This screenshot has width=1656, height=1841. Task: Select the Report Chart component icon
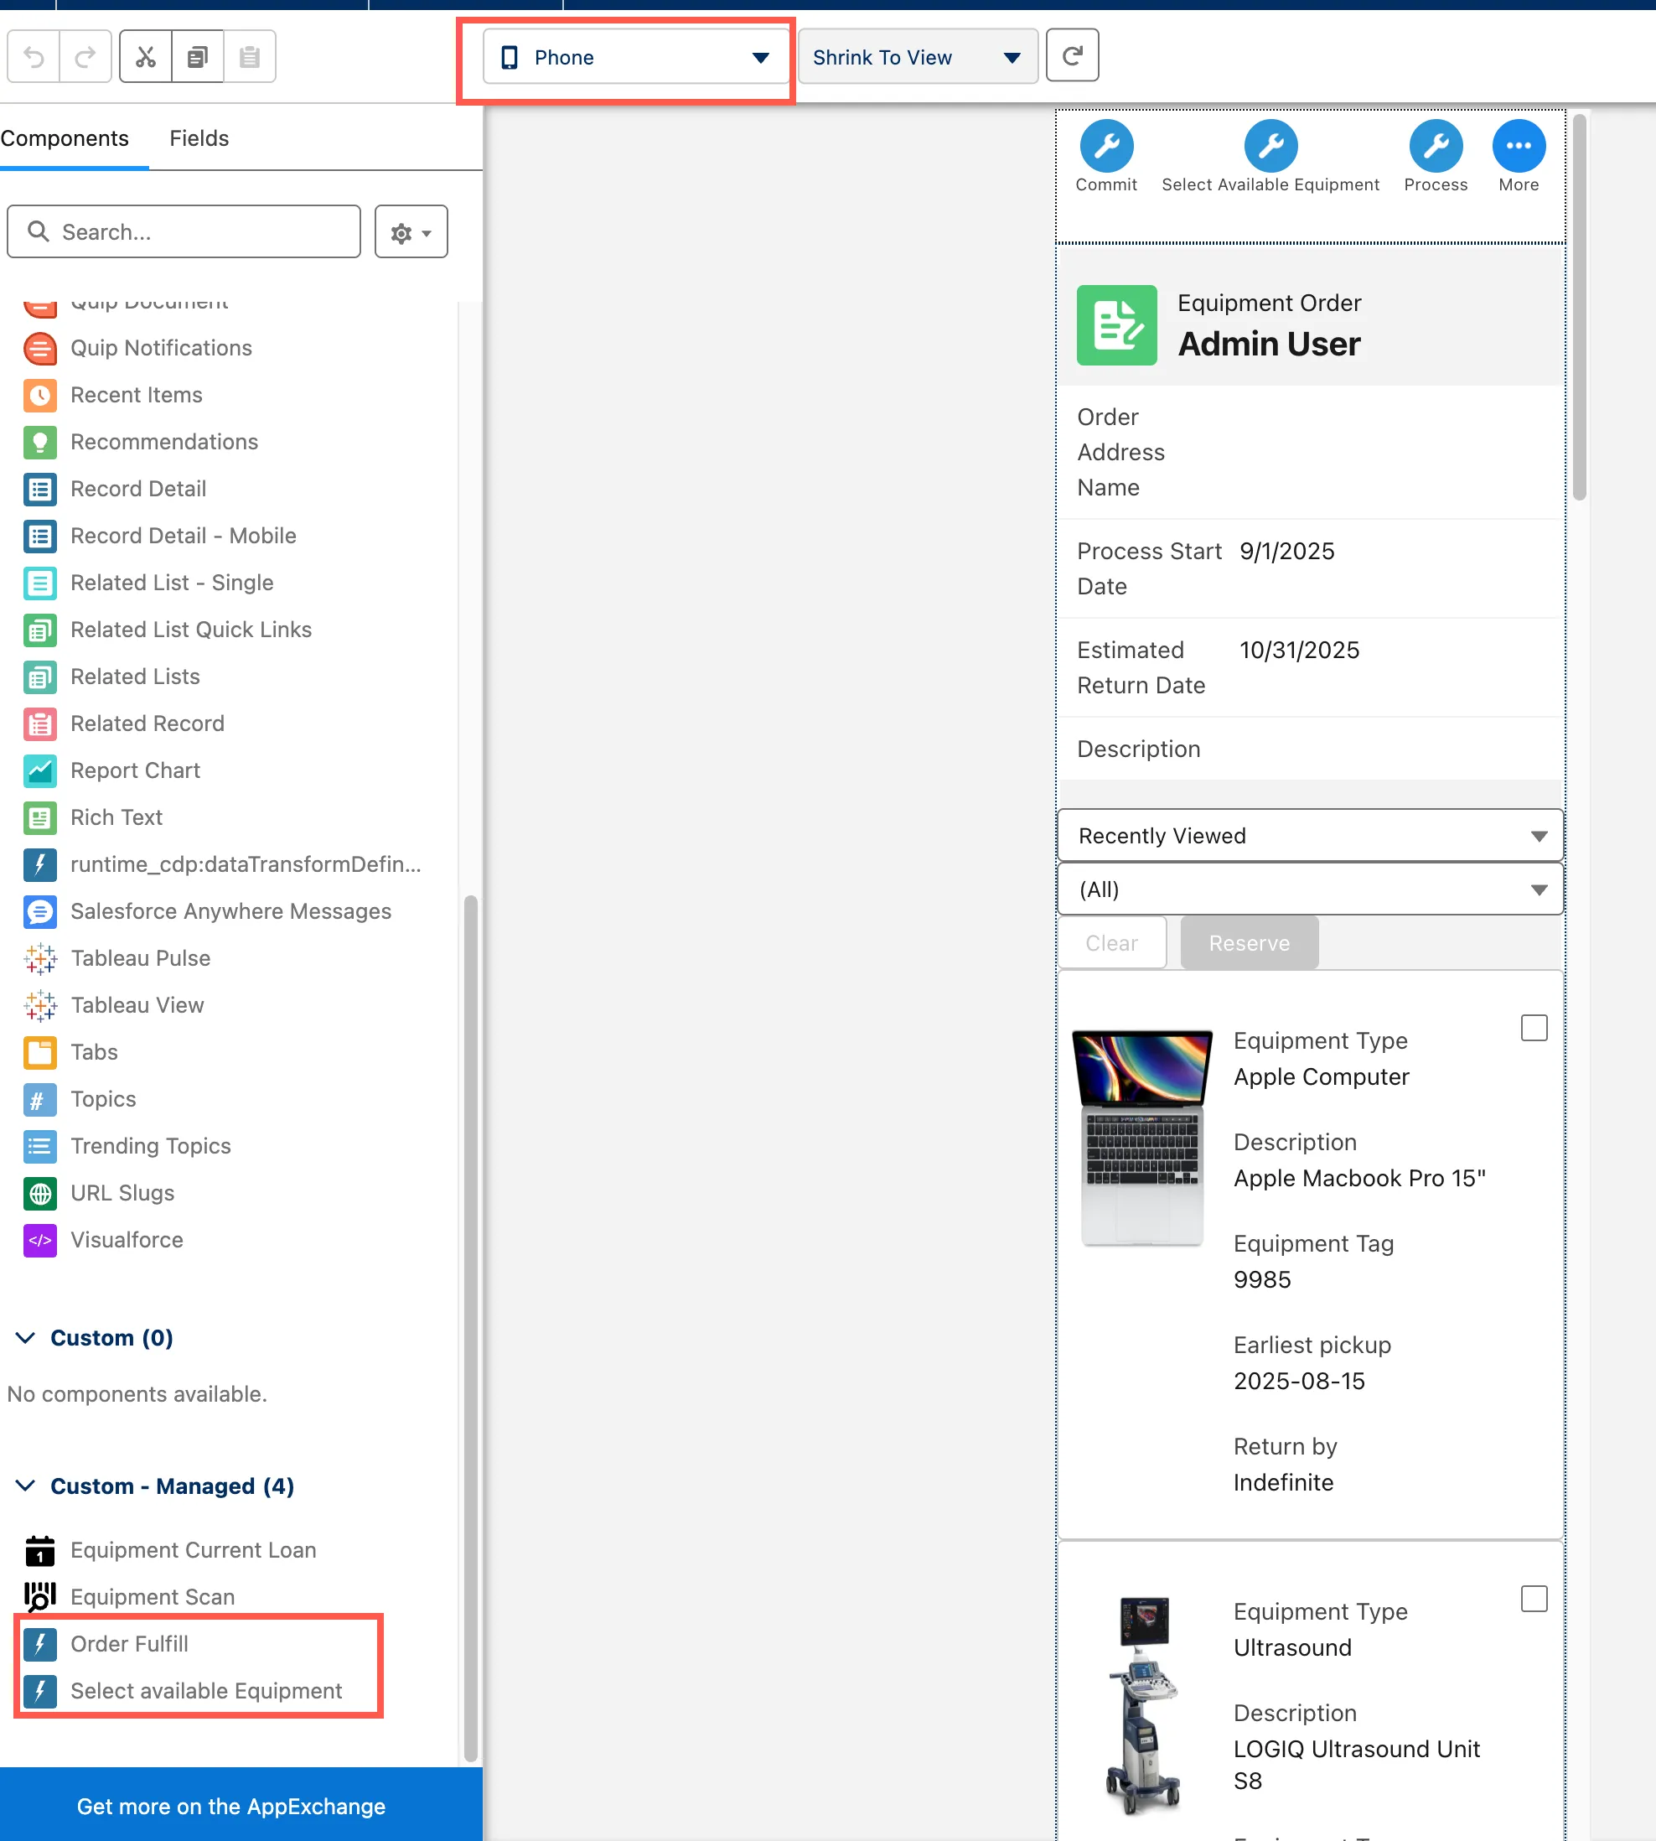click(x=40, y=770)
